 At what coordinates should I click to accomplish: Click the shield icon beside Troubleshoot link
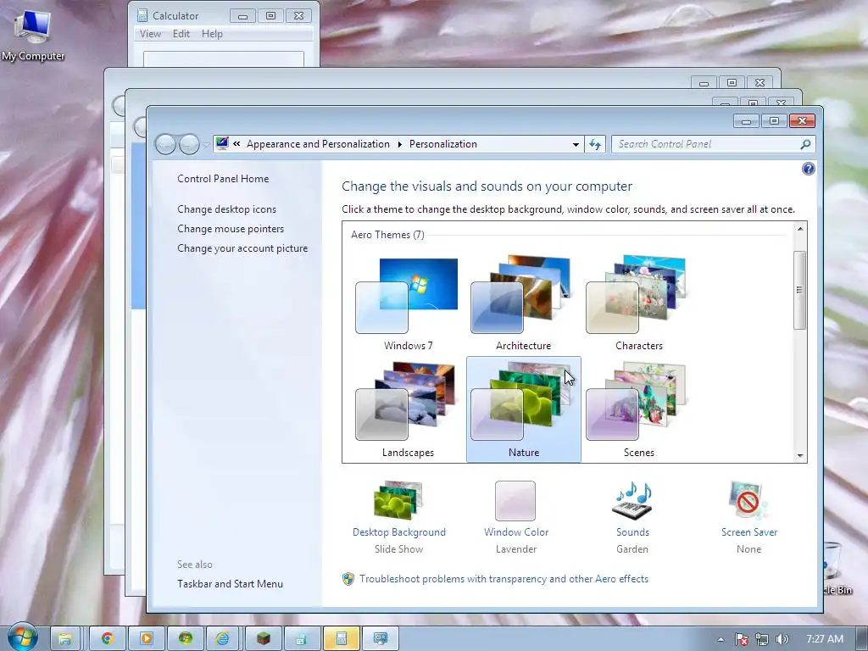pyautogui.click(x=348, y=579)
